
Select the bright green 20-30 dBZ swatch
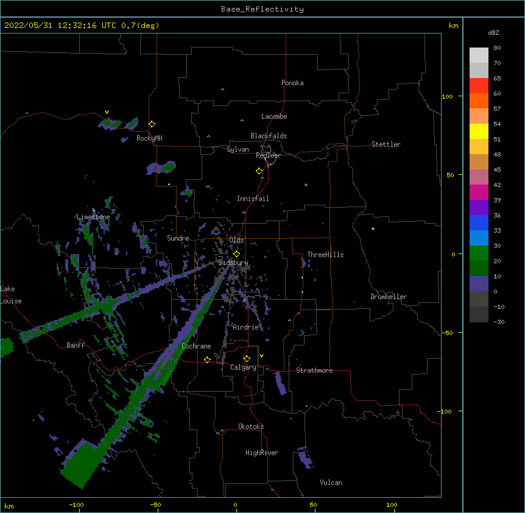click(479, 253)
